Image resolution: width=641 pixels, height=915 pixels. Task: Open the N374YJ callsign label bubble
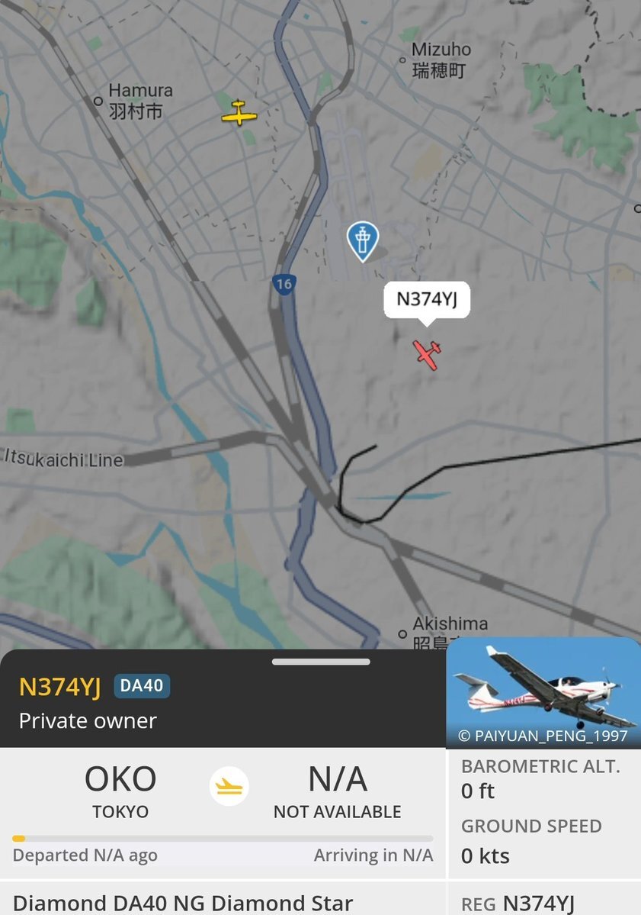[x=427, y=300]
